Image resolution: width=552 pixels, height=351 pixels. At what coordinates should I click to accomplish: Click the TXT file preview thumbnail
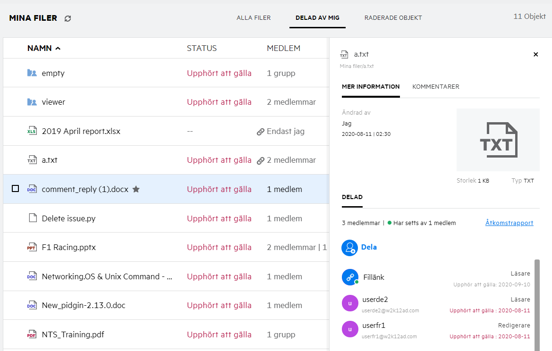(x=498, y=140)
